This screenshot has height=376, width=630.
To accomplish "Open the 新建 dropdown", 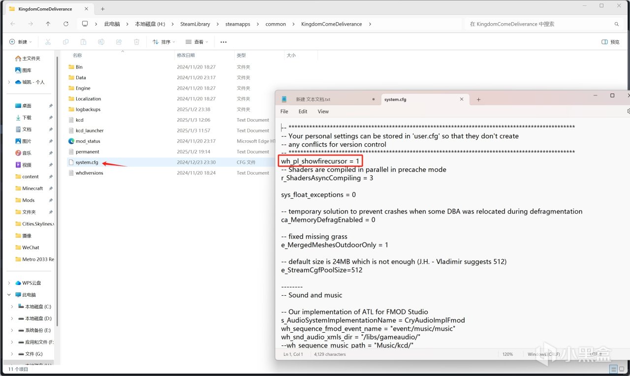I will click(x=20, y=42).
